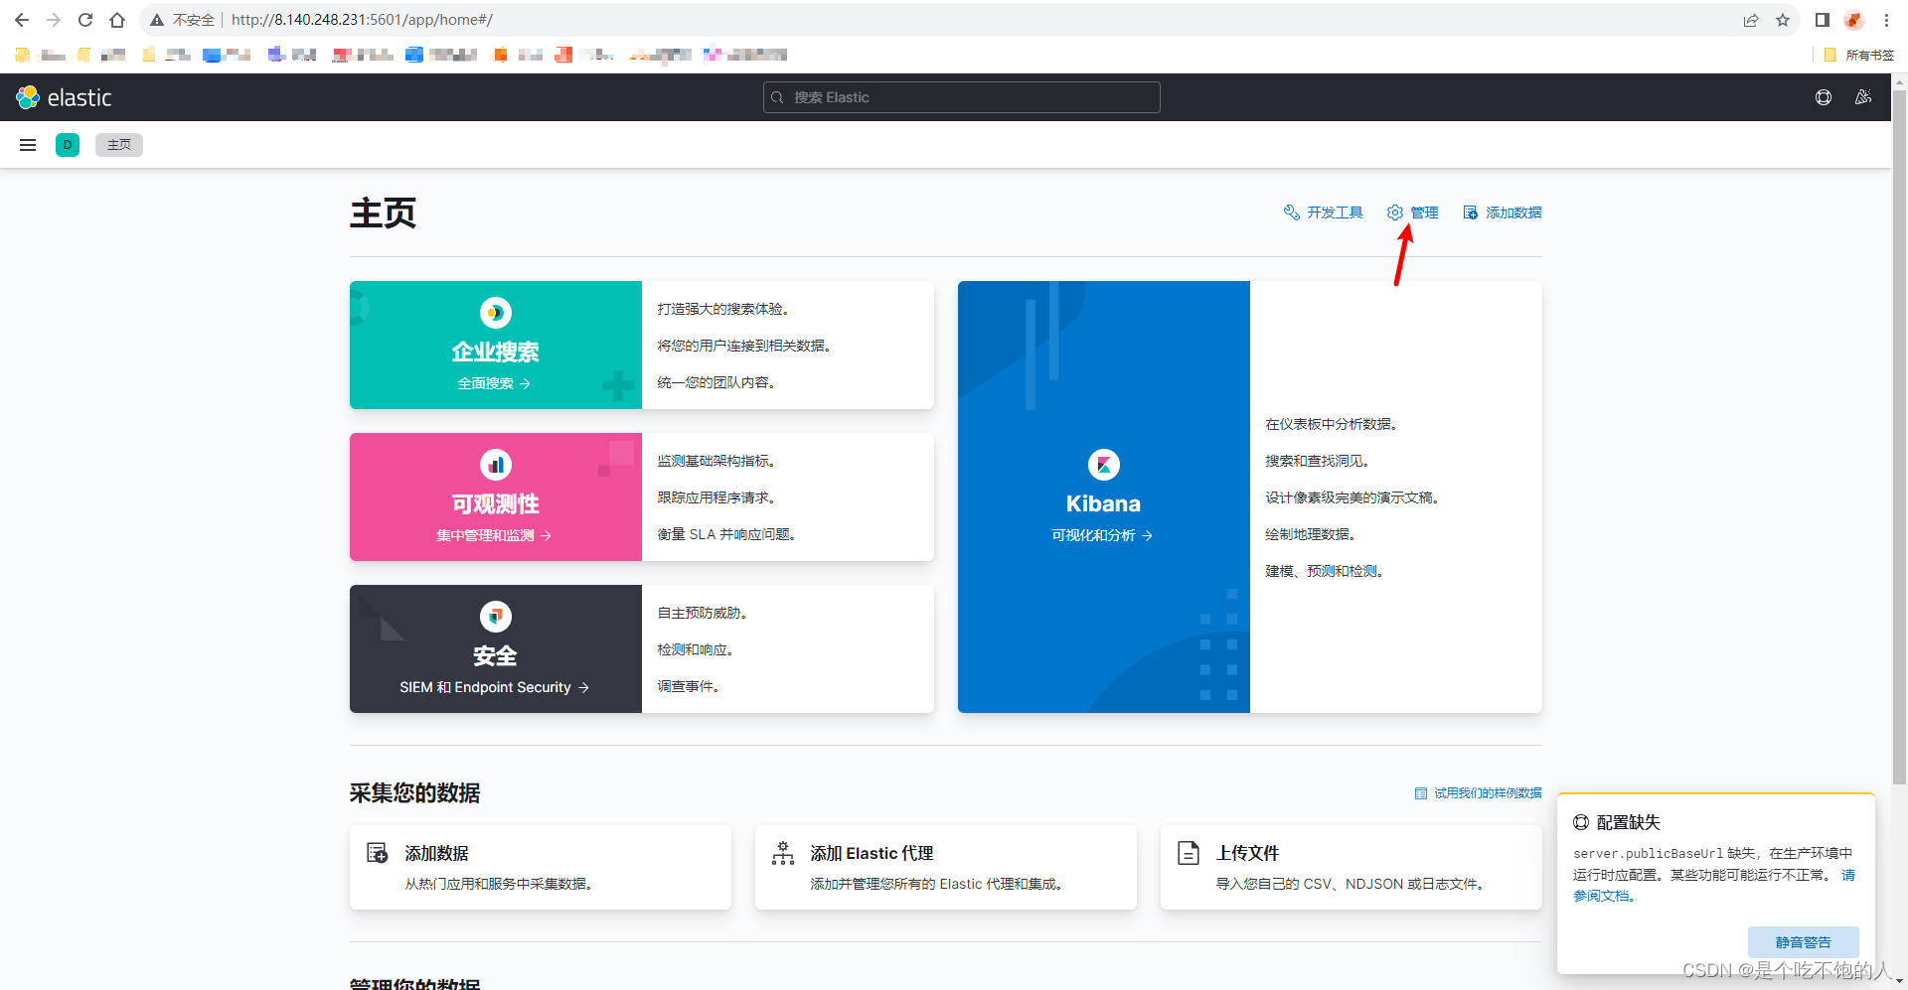Click the wrench icon beside 开发工具
This screenshot has width=1908, height=990.
point(1292,212)
